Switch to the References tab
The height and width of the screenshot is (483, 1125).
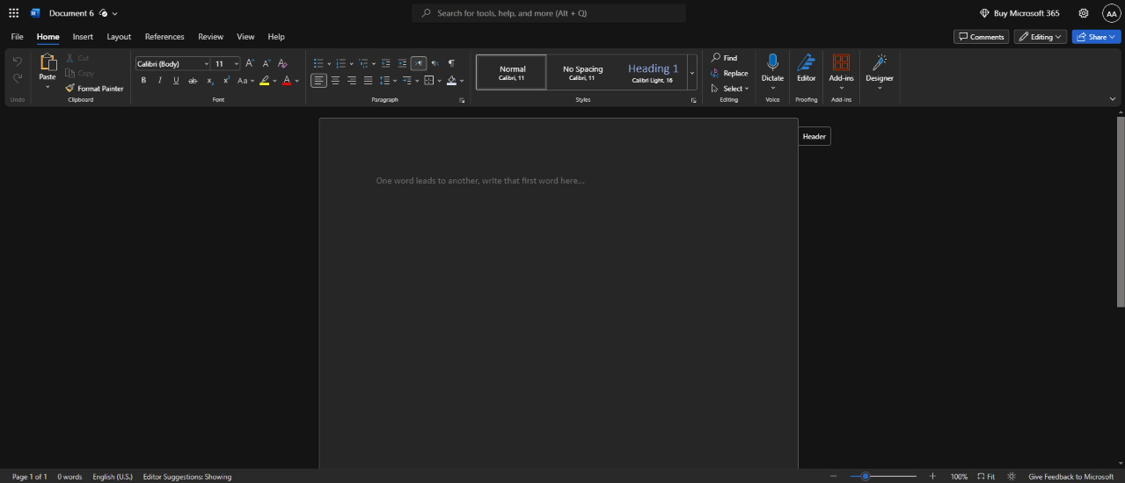[164, 37]
